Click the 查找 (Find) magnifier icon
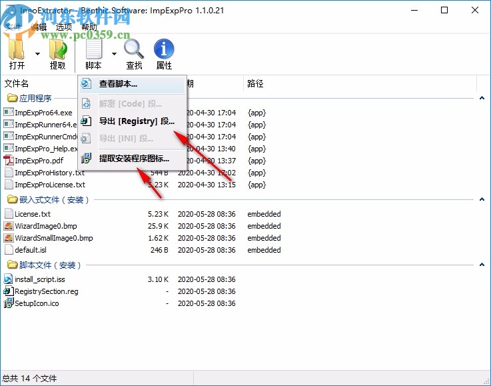Viewport: 491px width, 386px height. tap(134, 49)
